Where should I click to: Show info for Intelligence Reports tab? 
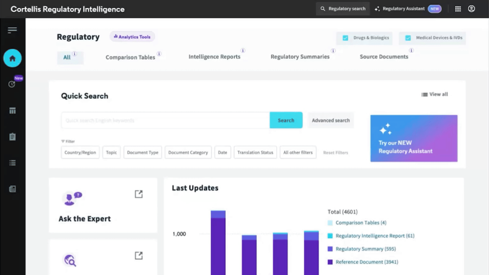[243, 50]
